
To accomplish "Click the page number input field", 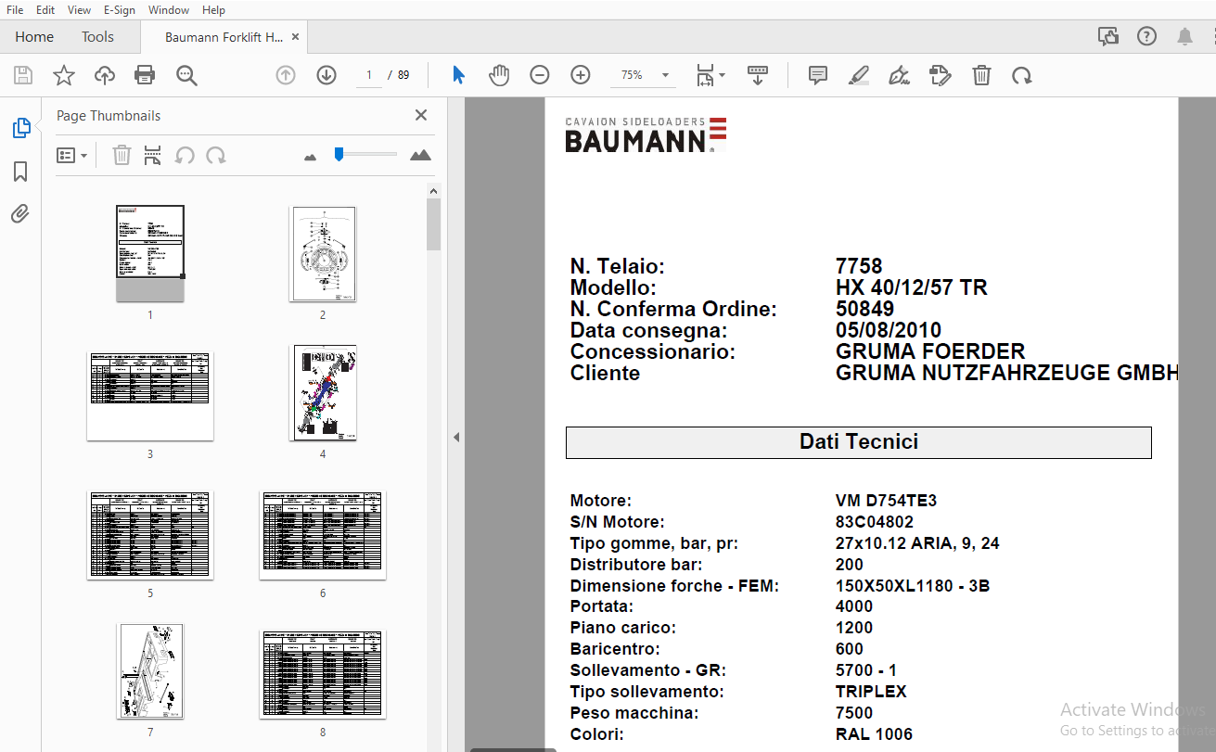I will tap(369, 75).
